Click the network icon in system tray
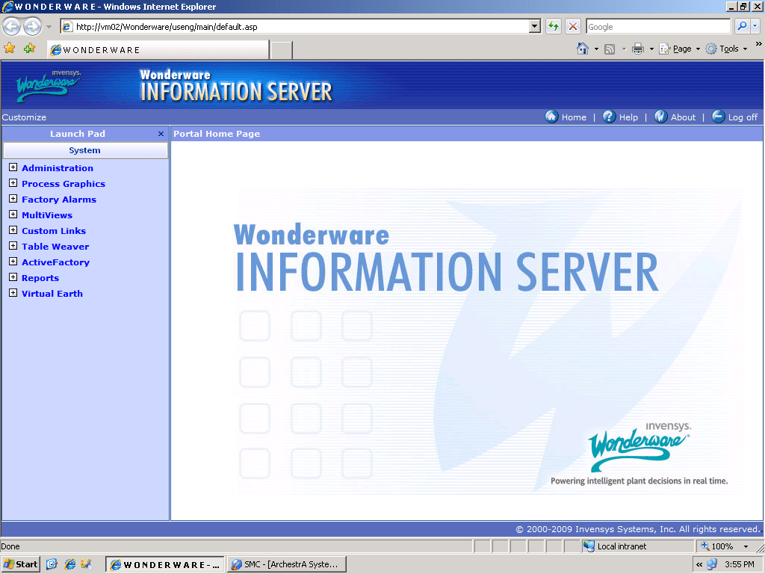The height and width of the screenshot is (574, 765). coord(712,564)
